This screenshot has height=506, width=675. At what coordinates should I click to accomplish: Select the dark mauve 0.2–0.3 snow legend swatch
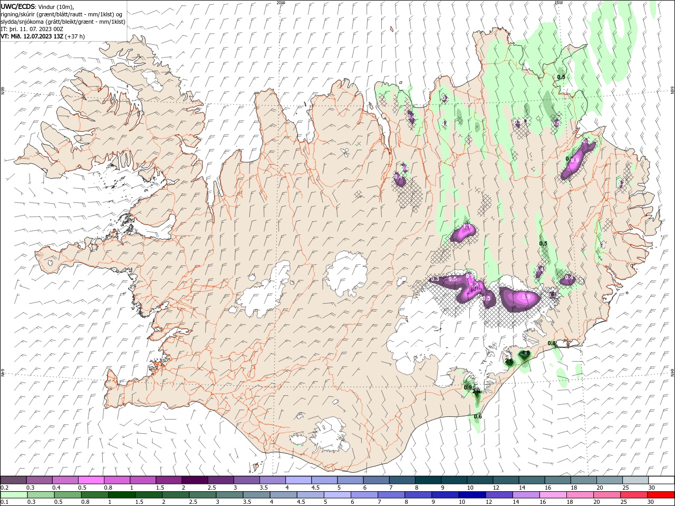click(14, 480)
